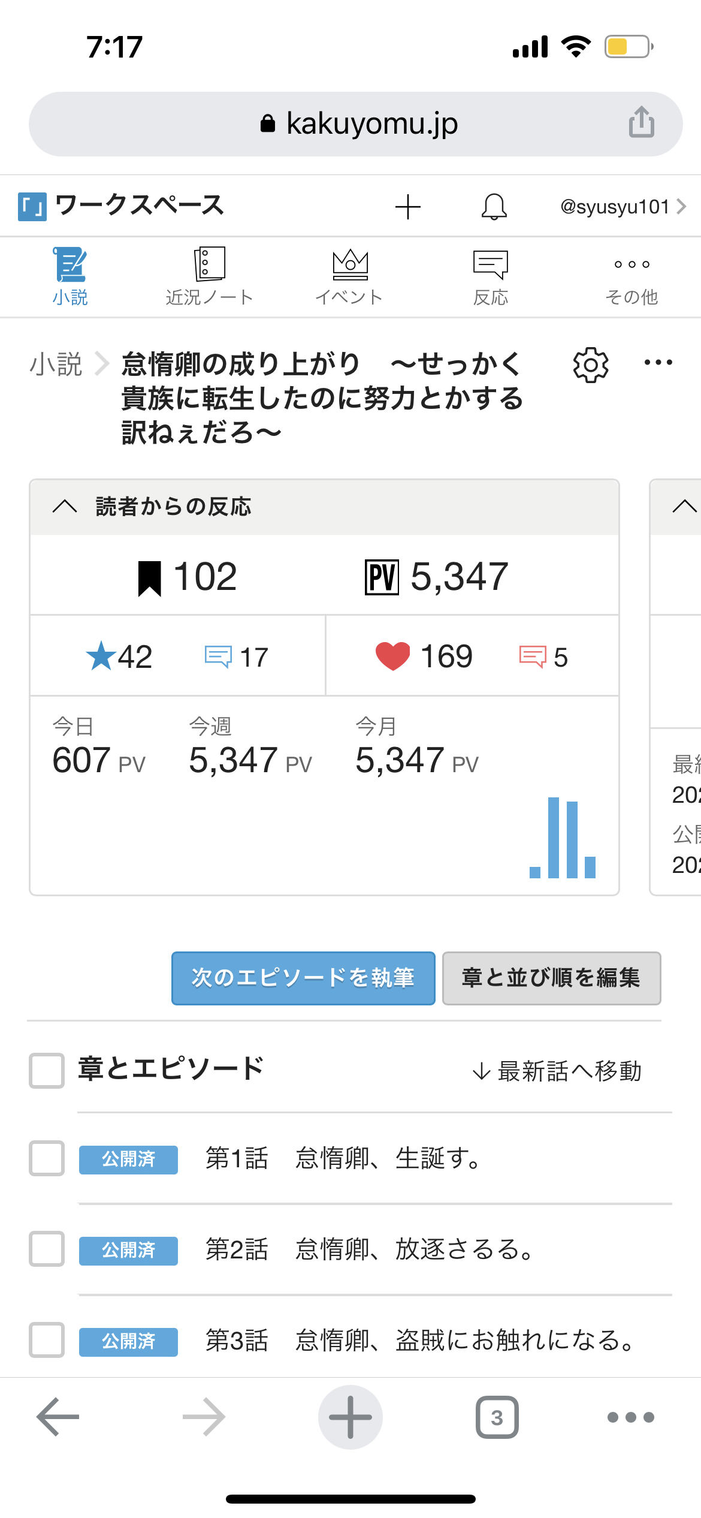
Task: Open the three-dot menu beside novel title
Action: point(658,363)
